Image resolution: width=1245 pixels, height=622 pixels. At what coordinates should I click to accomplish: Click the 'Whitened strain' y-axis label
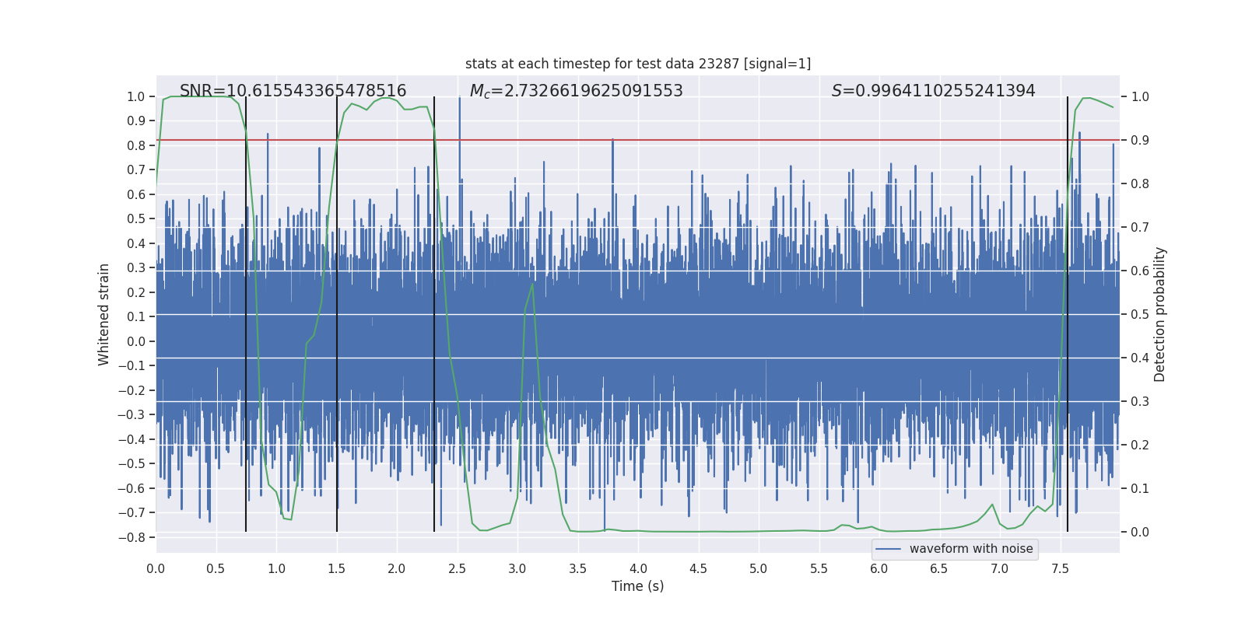pos(104,314)
